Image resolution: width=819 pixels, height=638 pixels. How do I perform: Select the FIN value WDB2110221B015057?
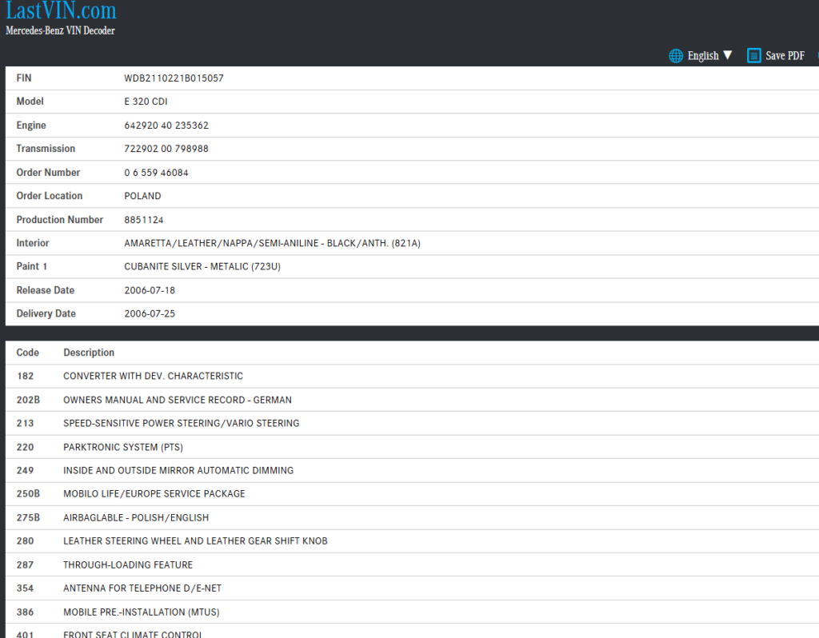[174, 78]
